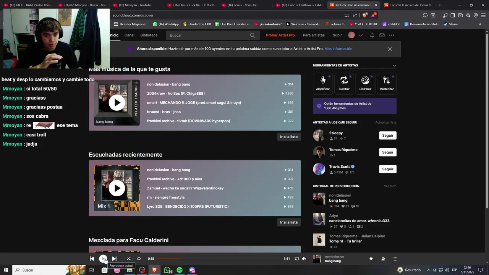This screenshot has width=489, height=275.
Task: Dismiss the Ahora disponible banner
Action: [x=390, y=49]
